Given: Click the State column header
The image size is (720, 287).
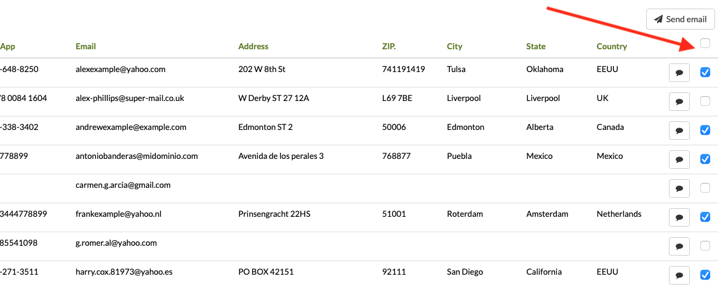Looking at the screenshot, I should [535, 46].
